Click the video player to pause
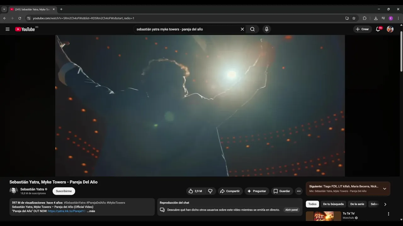The image size is (403, 226). [200, 105]
